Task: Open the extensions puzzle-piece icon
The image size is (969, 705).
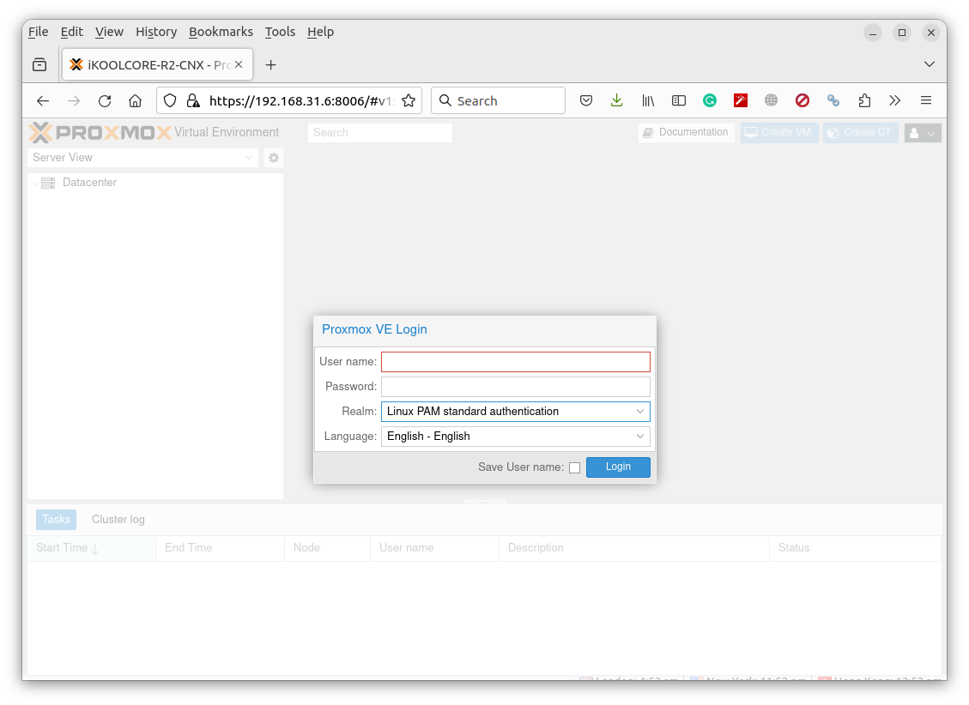Action: pos(864,100)
